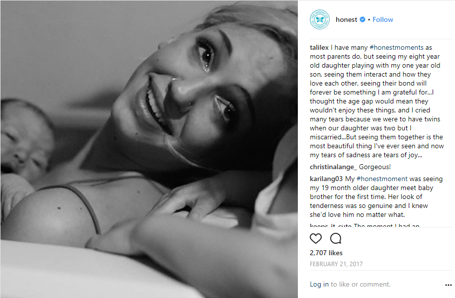Click the honest profile avatar logo
Viewport: 455px width, 298px height.
tap(319, 19)
